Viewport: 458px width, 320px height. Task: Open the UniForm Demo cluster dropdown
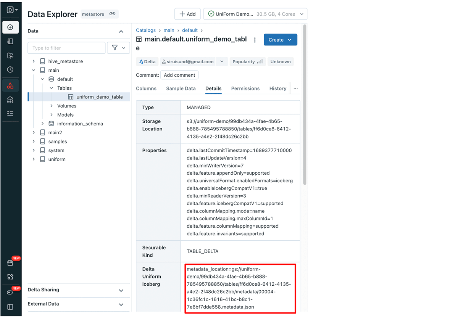coord(255,14)
